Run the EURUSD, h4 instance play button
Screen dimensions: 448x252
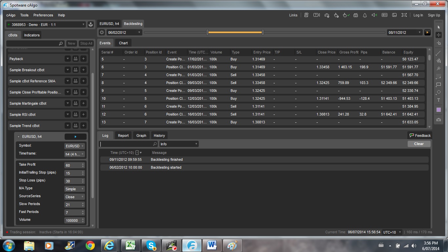[75, 136]
